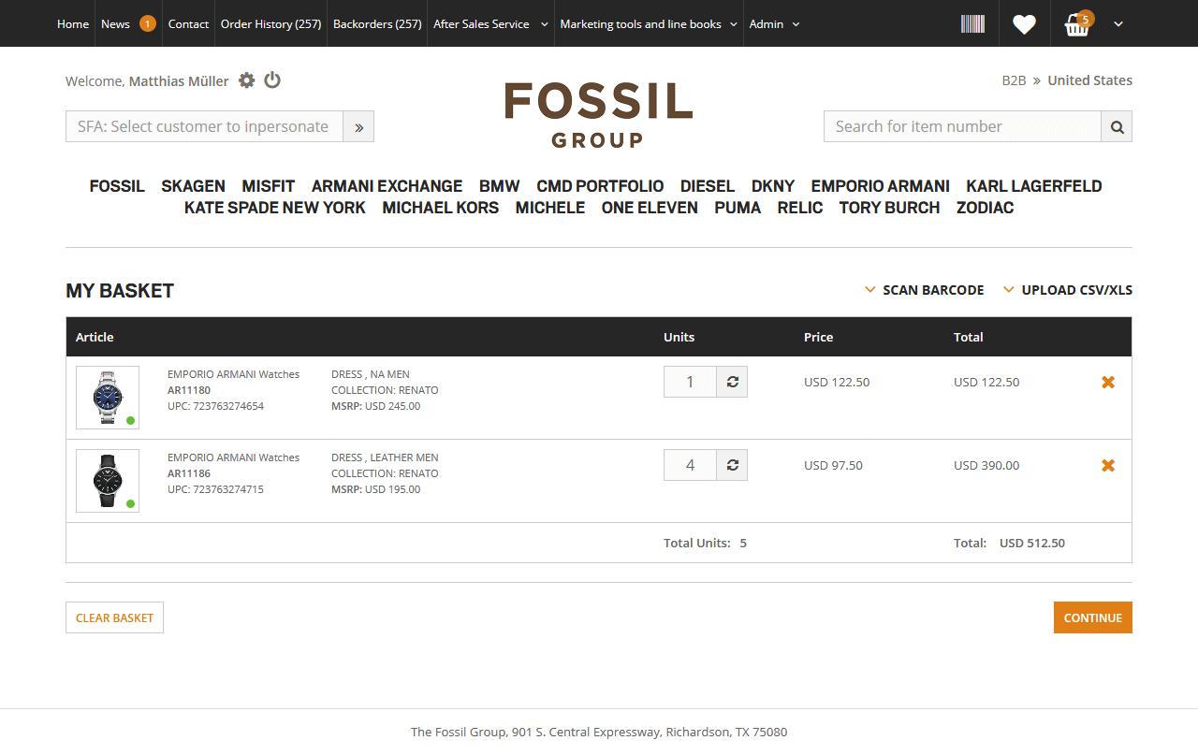Remove item AR11186 from basket
Image resolution: width=1198 pixels, height=755 pixels.
[x=1108, y=465]
